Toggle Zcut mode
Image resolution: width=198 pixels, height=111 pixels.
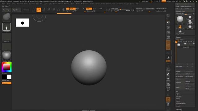[x=101, y=9]
